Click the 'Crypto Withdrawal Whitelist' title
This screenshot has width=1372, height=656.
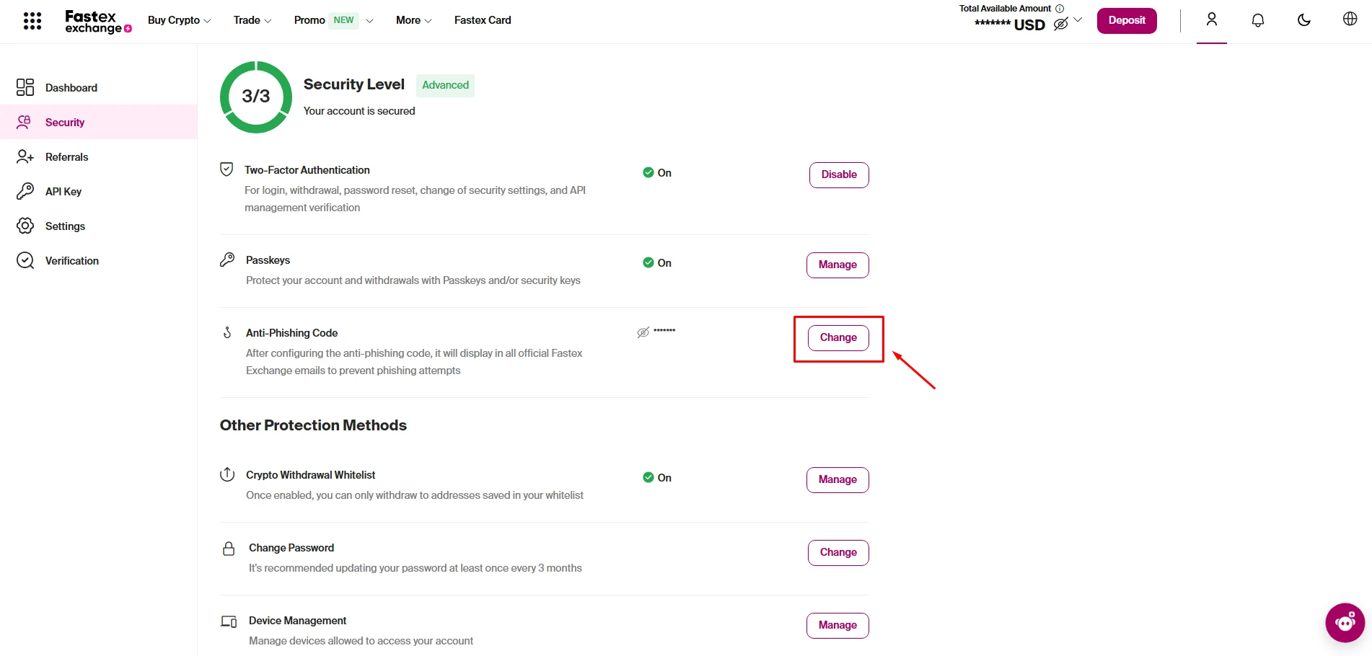(x=310, y=475)
